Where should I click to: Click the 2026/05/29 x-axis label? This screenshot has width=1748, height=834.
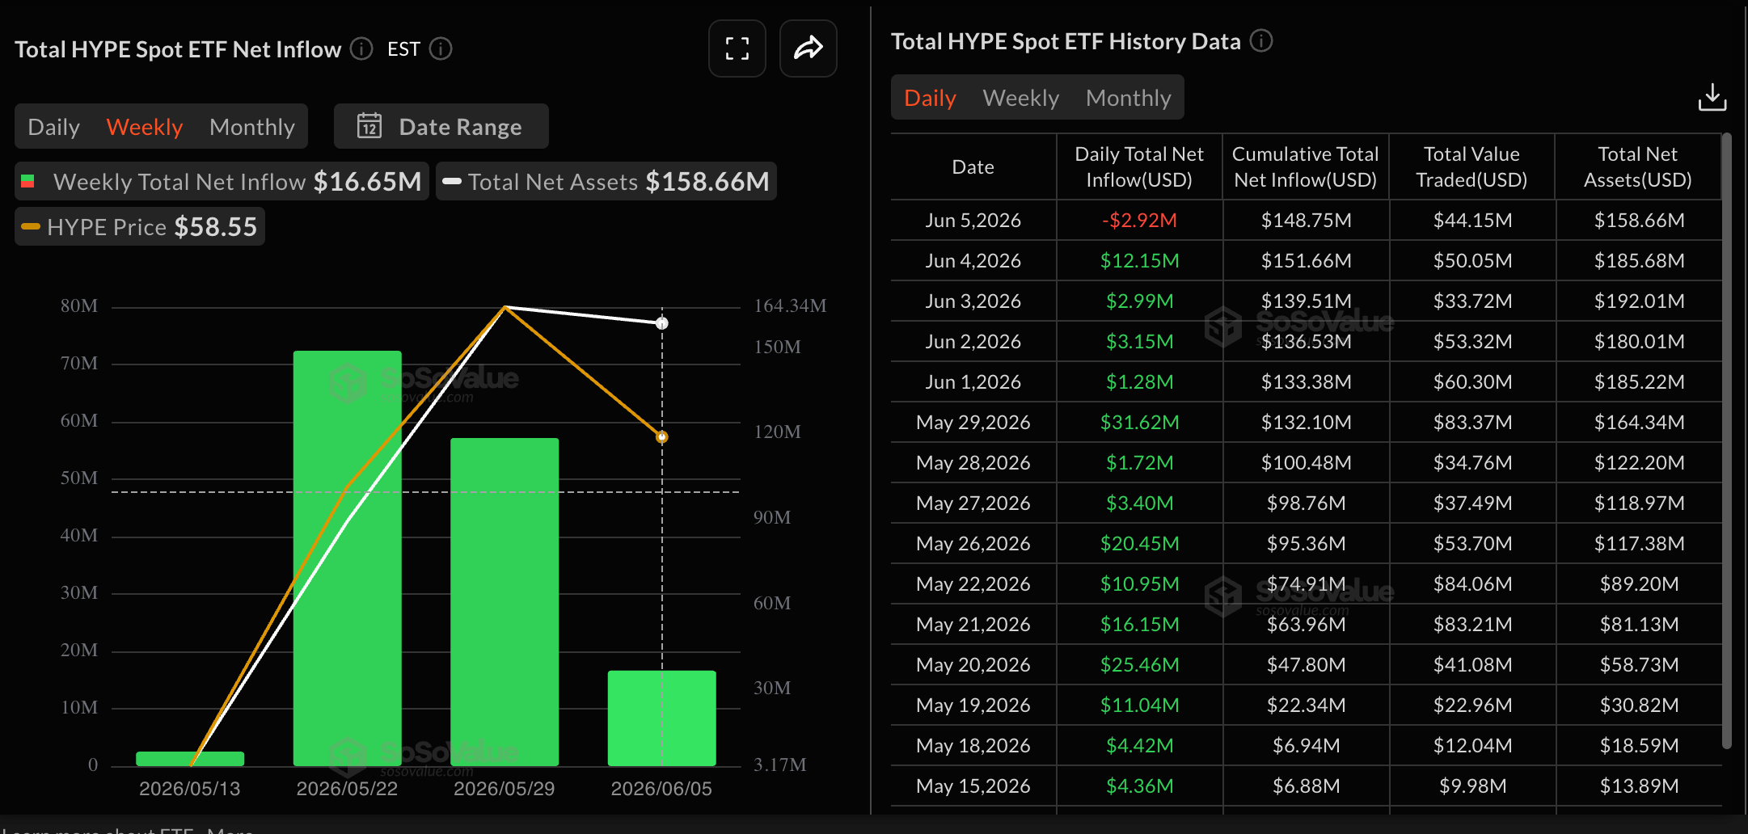point(504,789)
